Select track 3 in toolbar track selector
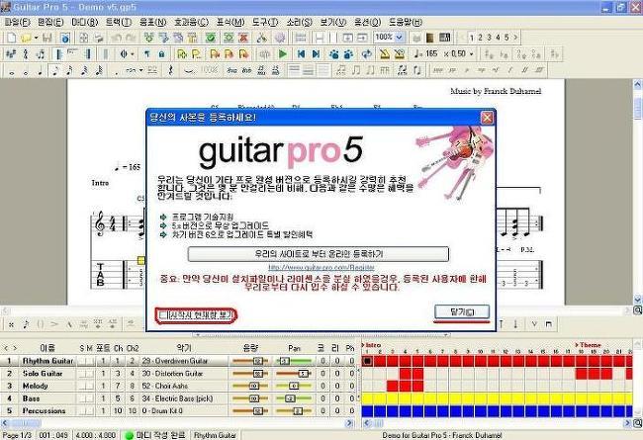643x440 pixels. 489,38
